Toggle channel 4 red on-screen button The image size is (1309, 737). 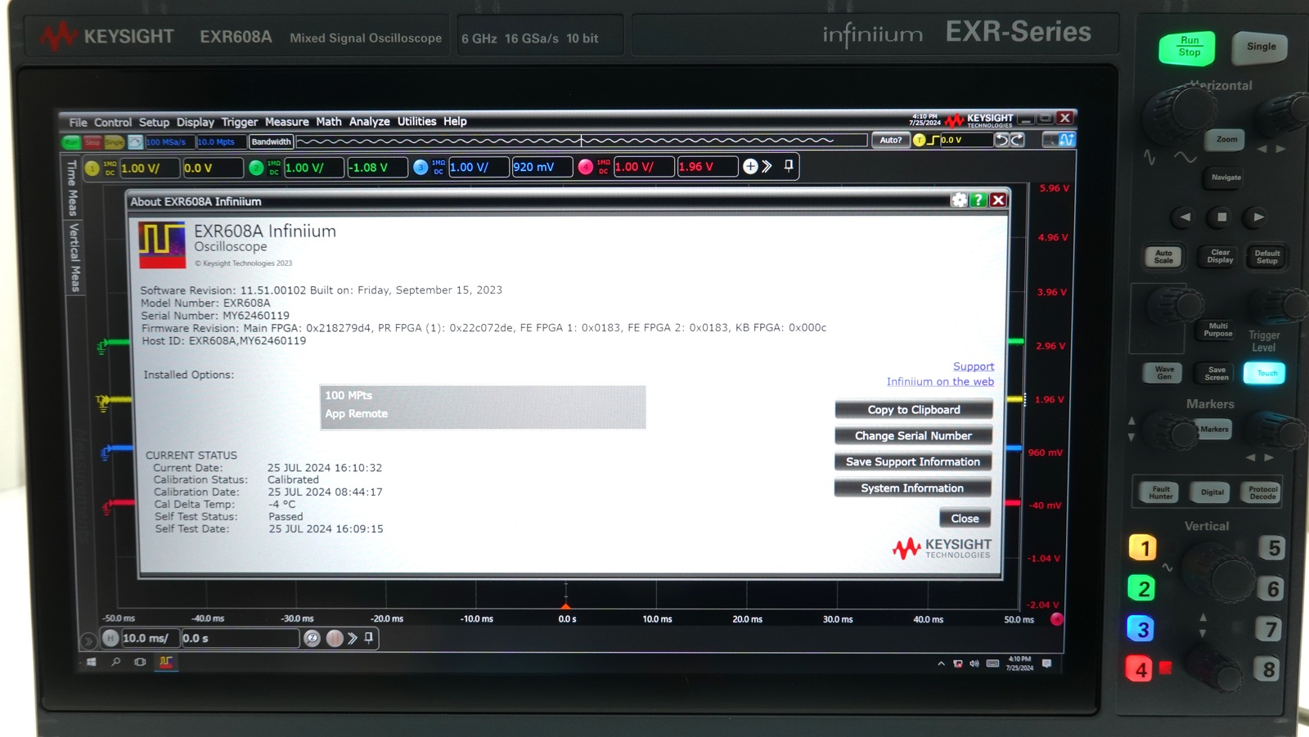[x=586, y=167]
